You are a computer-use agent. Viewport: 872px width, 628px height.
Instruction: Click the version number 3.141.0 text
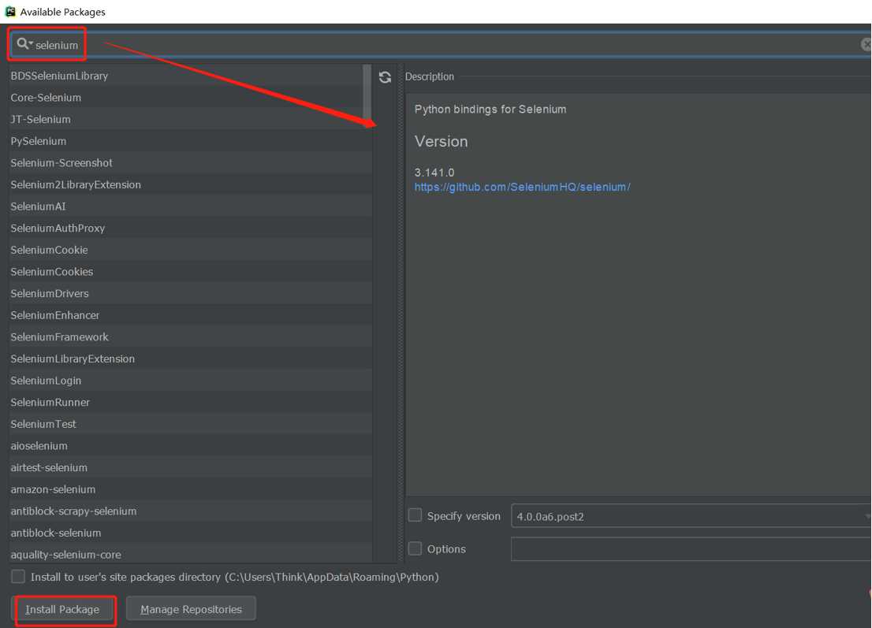434,173
